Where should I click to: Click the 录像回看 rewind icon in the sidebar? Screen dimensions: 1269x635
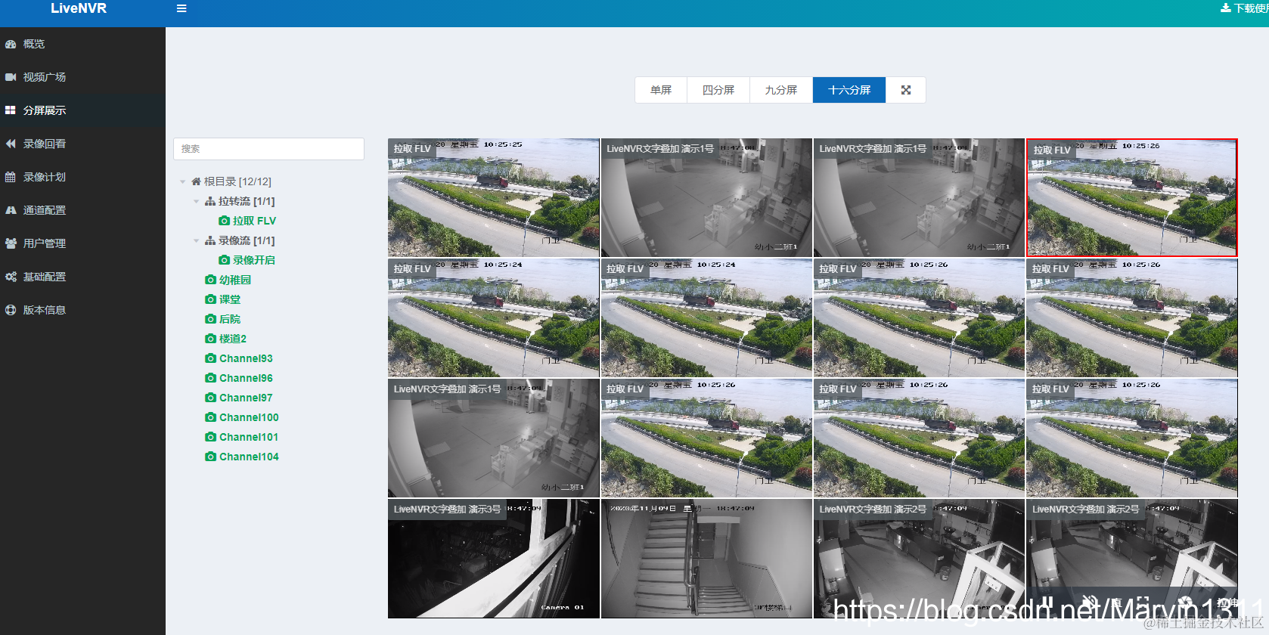(11, 144)
